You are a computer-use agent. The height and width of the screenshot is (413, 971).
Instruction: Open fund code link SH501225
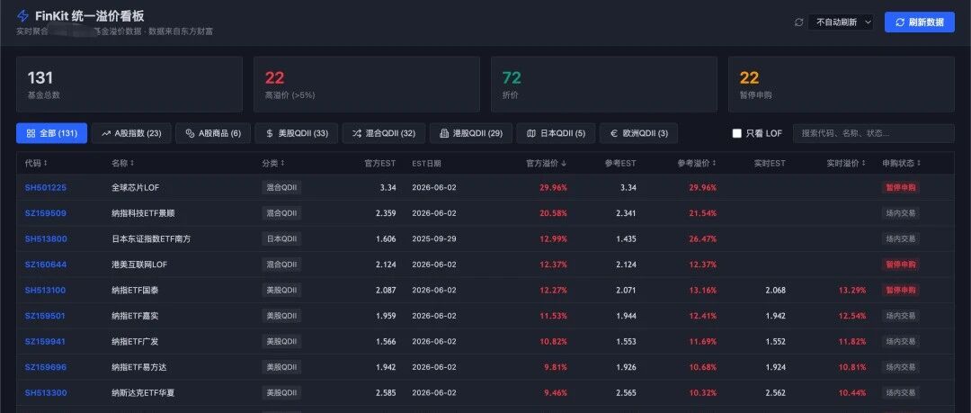(x=45, y=187)
